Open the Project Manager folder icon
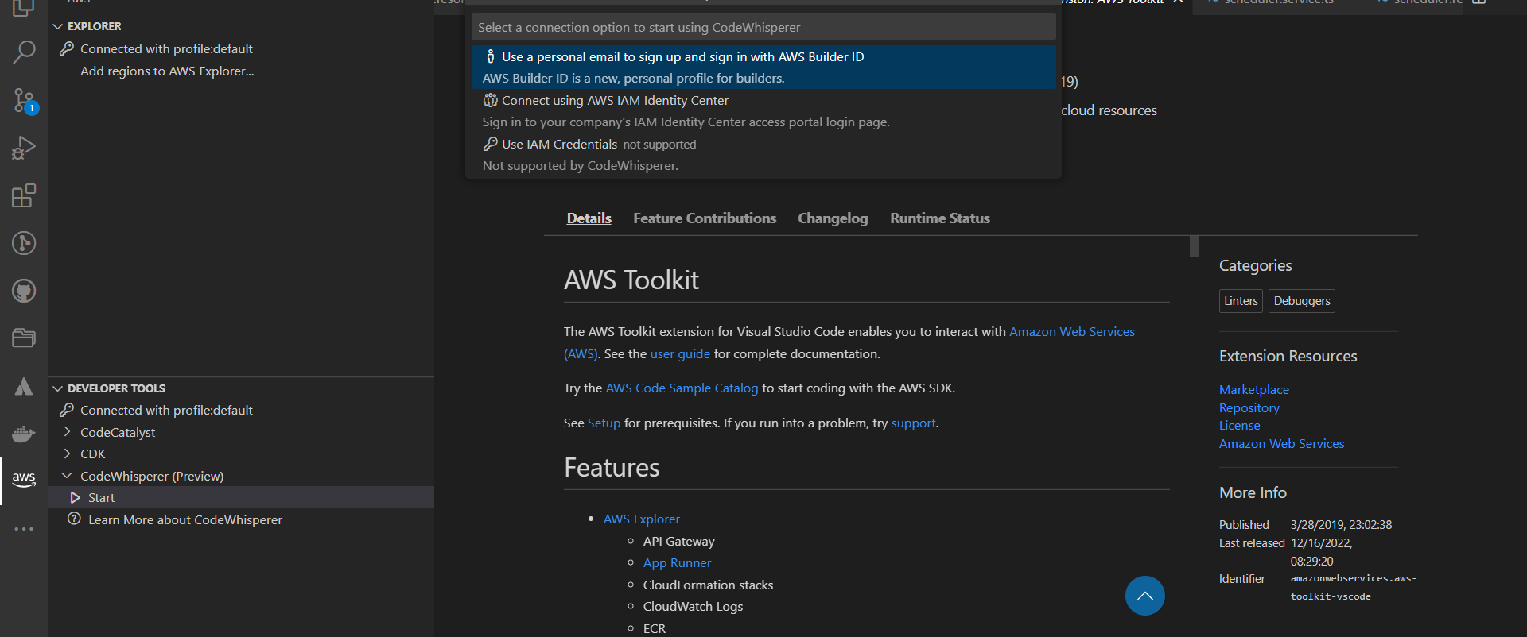The width and height of the screenshot is (1527, 637). pos(24,338)
